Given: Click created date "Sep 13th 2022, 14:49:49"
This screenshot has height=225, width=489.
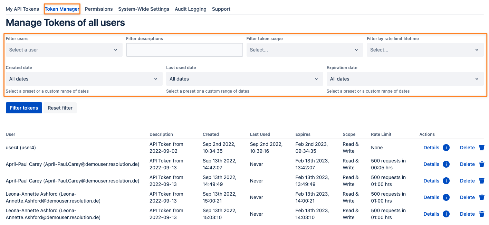Looking at the screenshot, I should pyautogui.click(x=219, y=181).
